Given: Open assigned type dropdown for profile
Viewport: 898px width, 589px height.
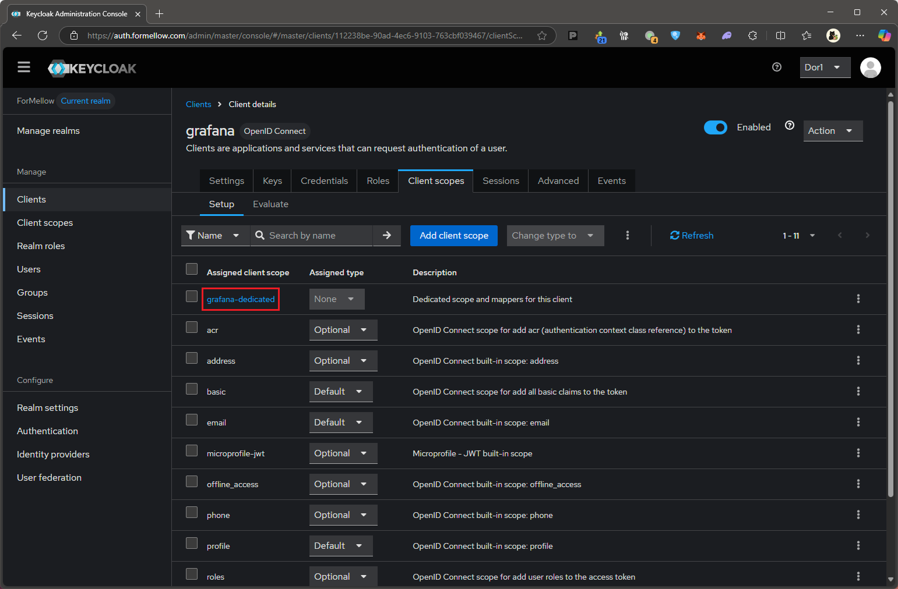Looking at the screenshot, I should click(341, 546).
